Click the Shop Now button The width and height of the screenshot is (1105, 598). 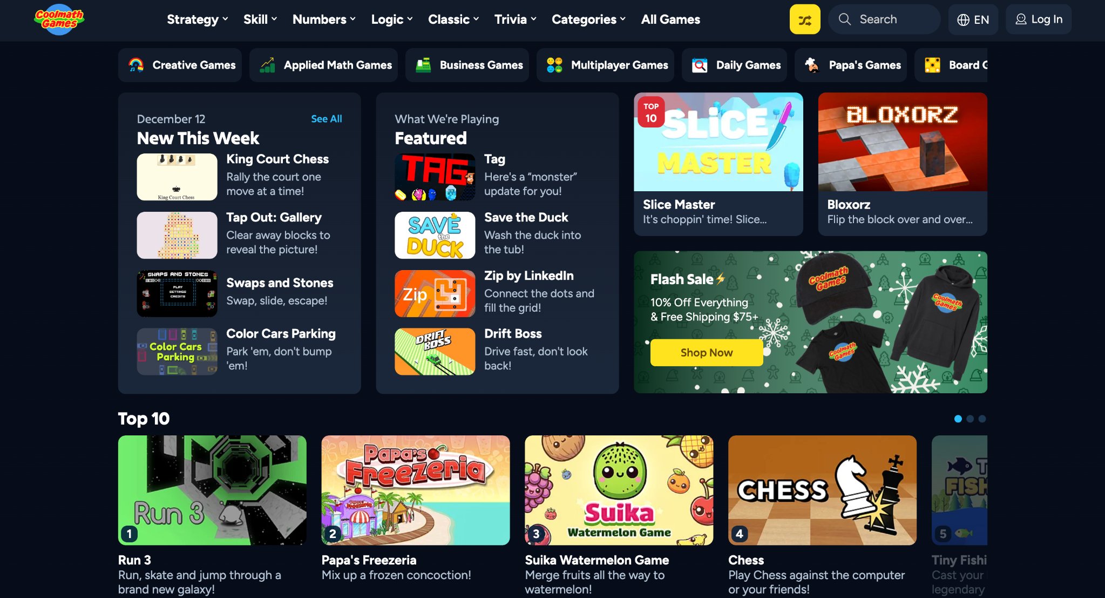[x=706, y=353]
